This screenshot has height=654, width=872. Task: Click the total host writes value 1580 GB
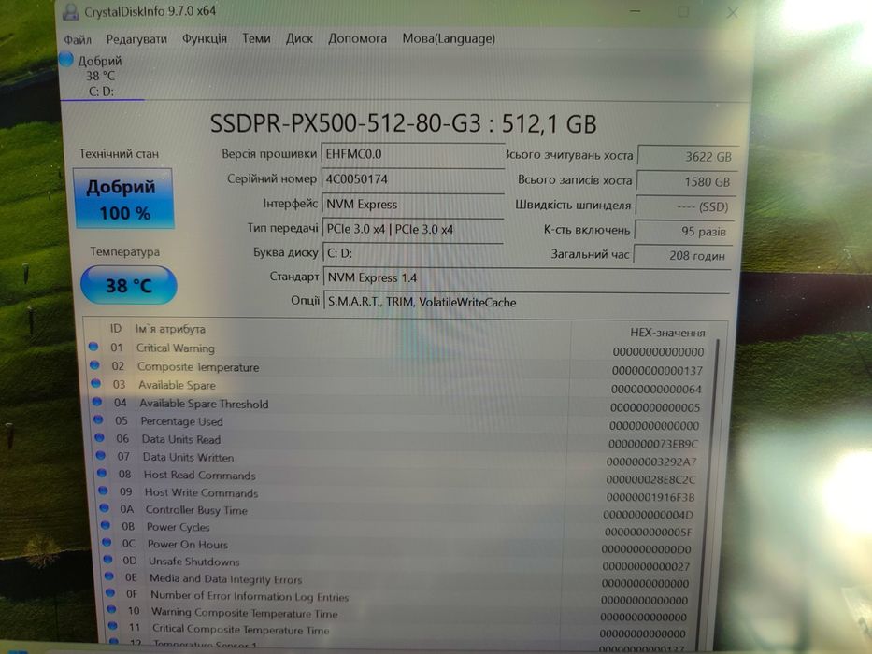687,181
